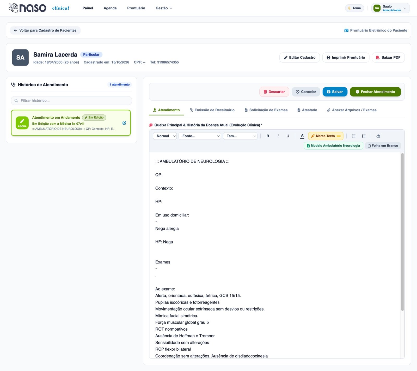Click Fechar Atendimento button
This screenshot has height=371, width=417.
375,92
